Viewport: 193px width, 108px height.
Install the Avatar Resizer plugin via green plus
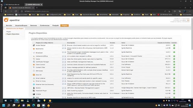[x=174, y=45]
